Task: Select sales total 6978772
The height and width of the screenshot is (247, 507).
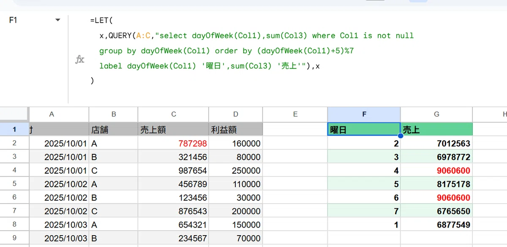Action: pyautogui.click(x=436, y=157)
